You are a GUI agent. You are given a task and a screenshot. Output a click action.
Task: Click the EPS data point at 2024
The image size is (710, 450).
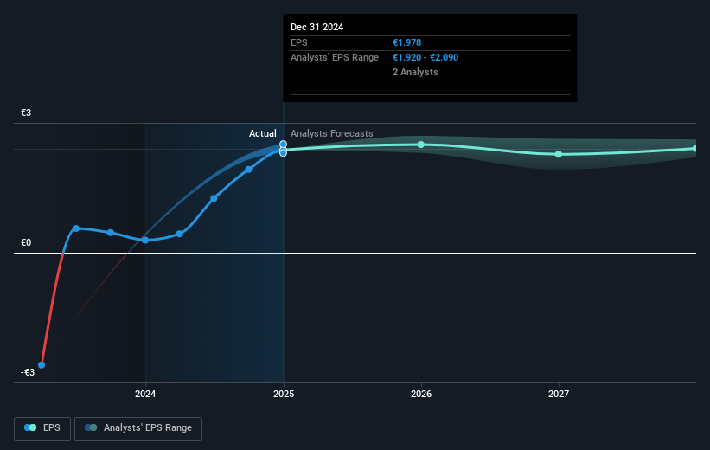point(145,240)
